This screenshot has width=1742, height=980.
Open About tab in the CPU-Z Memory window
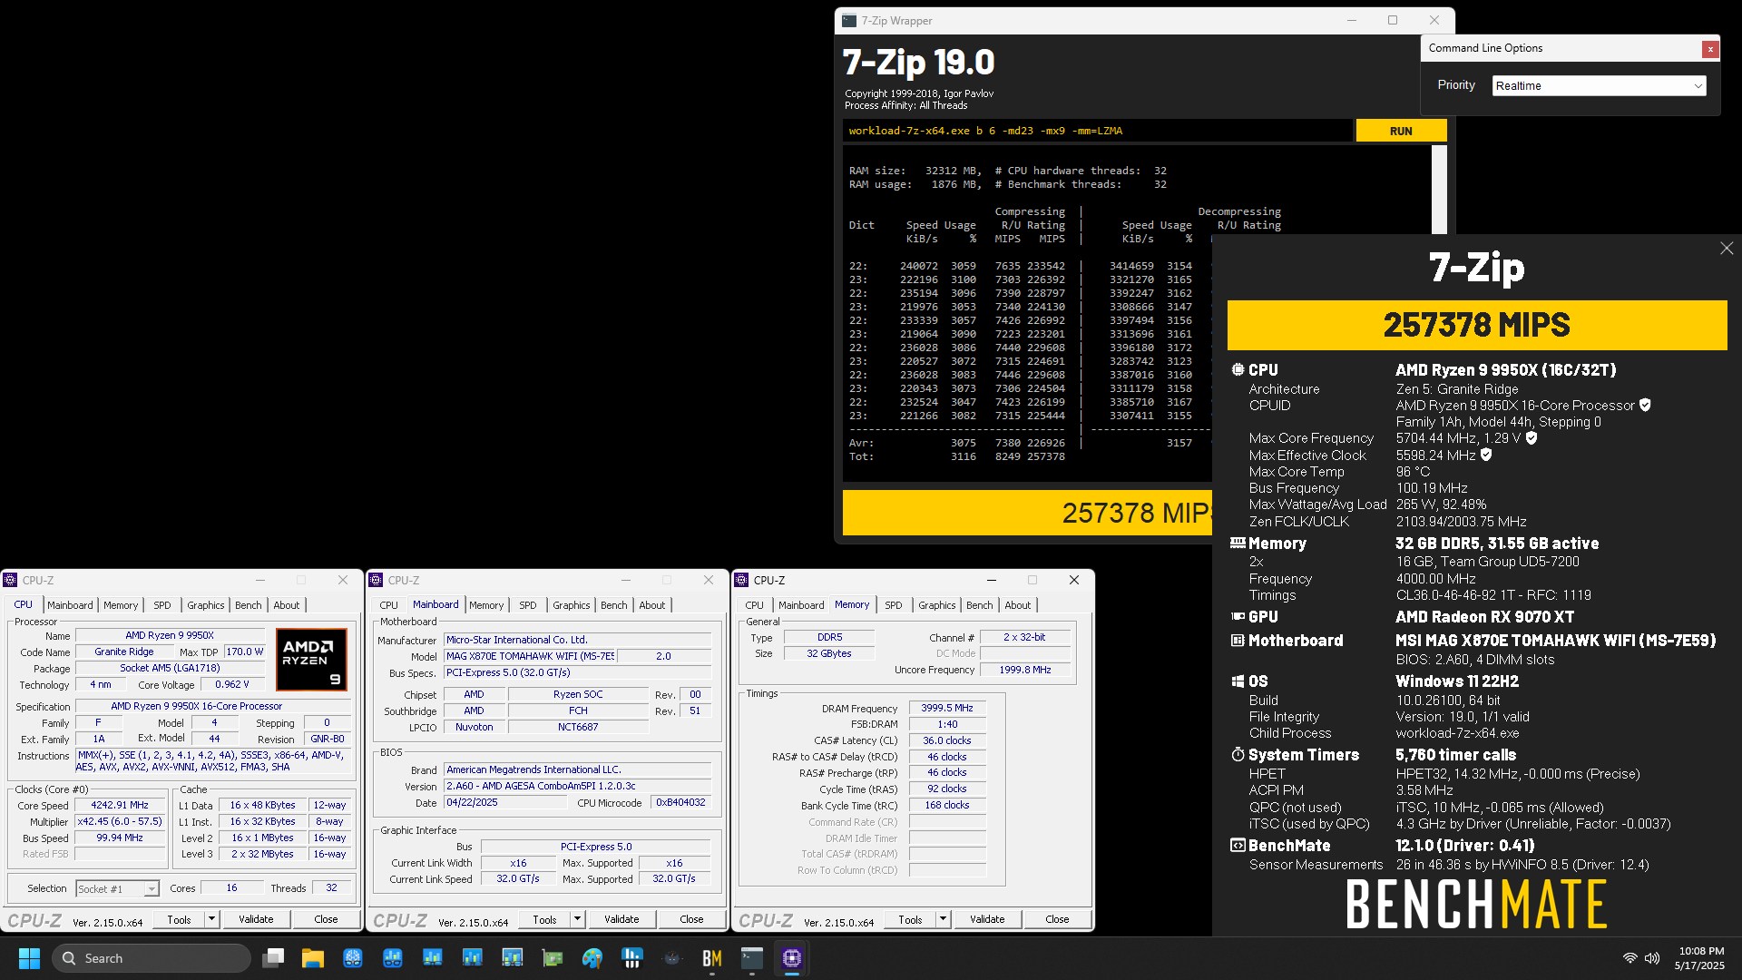1018,605
